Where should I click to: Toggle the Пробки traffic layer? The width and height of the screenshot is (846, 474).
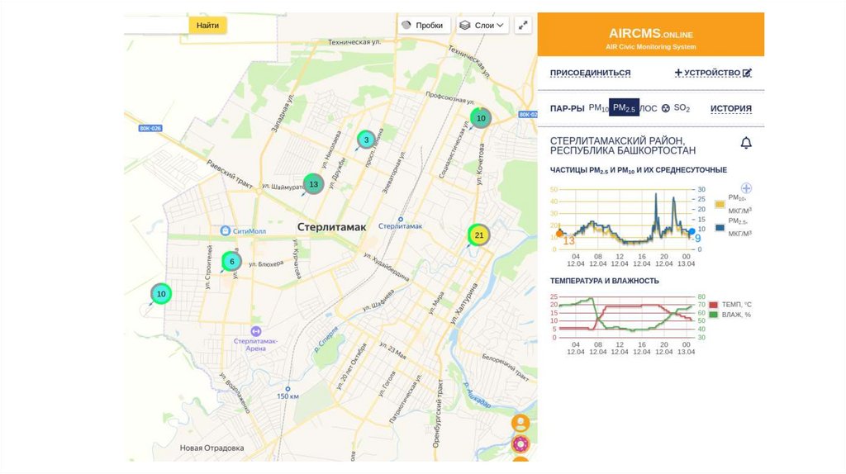click(x=422, y=26)
